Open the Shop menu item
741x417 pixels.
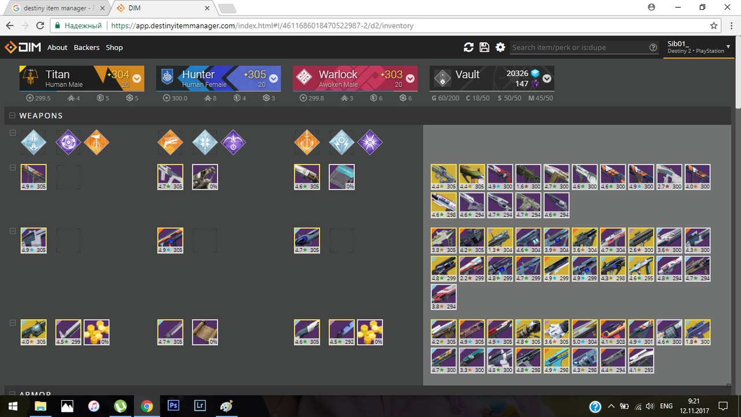(114, 47)
